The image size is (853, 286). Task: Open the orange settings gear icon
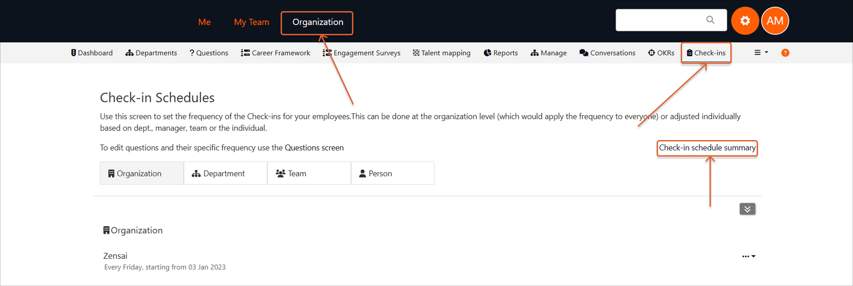pyautogui.click(x=745, y=21)
